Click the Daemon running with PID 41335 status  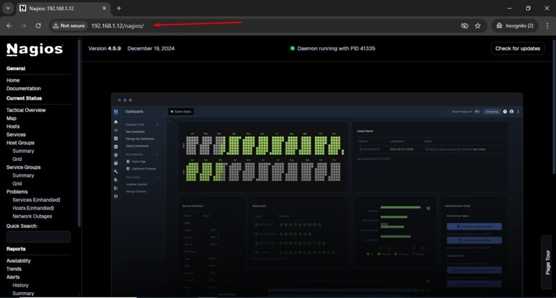tap(333, 48)
